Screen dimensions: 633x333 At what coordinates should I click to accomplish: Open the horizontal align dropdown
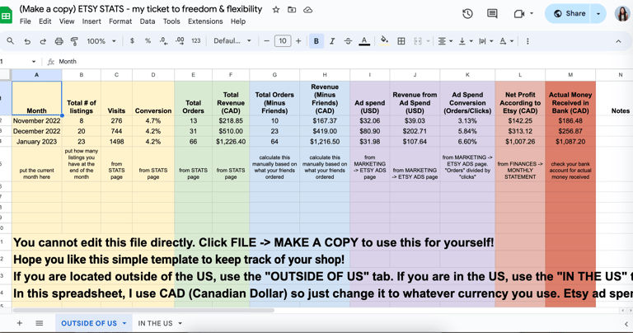pyautogui.click(x=445, y=41)
